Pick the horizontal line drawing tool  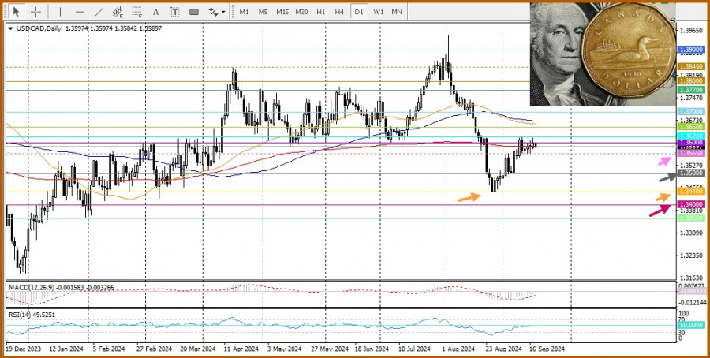tap(79, 12)
